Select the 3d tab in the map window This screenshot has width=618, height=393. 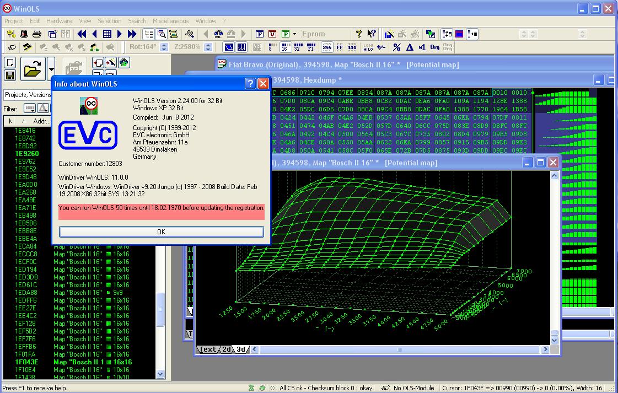pyautogui.click(x=241, y=349)
